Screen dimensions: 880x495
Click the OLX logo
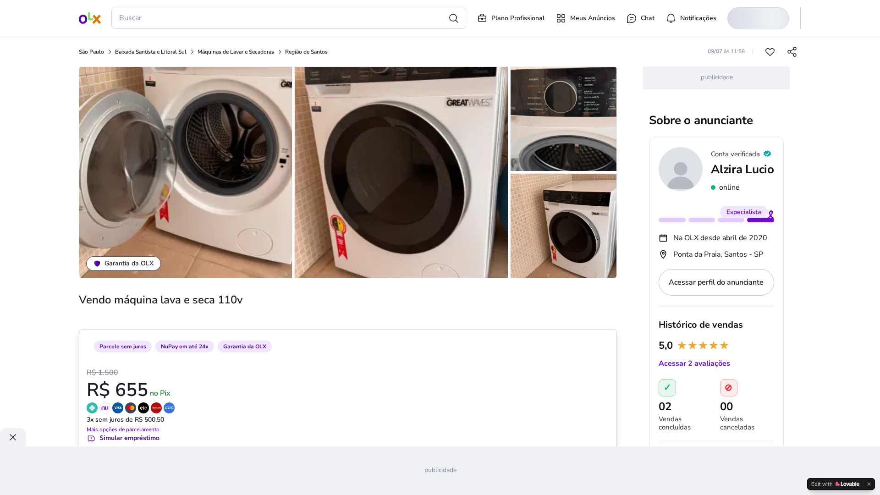click(90, 18)
